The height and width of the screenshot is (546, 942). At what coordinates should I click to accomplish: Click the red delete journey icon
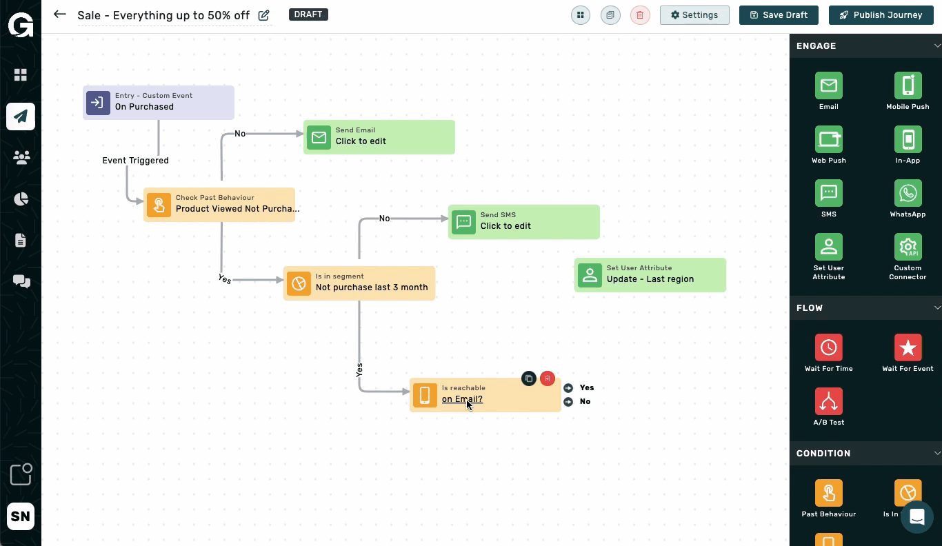(640, 15)
